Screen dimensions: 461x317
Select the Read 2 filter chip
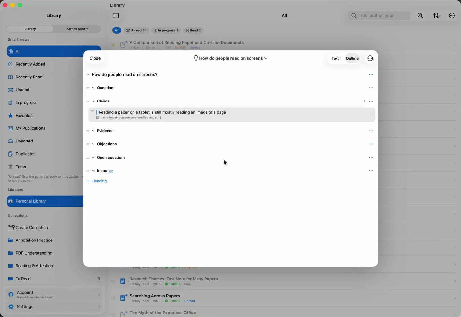pos(193,30)
